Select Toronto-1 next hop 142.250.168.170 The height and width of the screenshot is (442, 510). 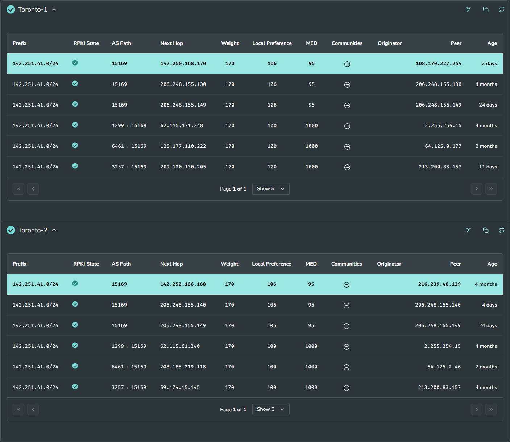point(183,63)
